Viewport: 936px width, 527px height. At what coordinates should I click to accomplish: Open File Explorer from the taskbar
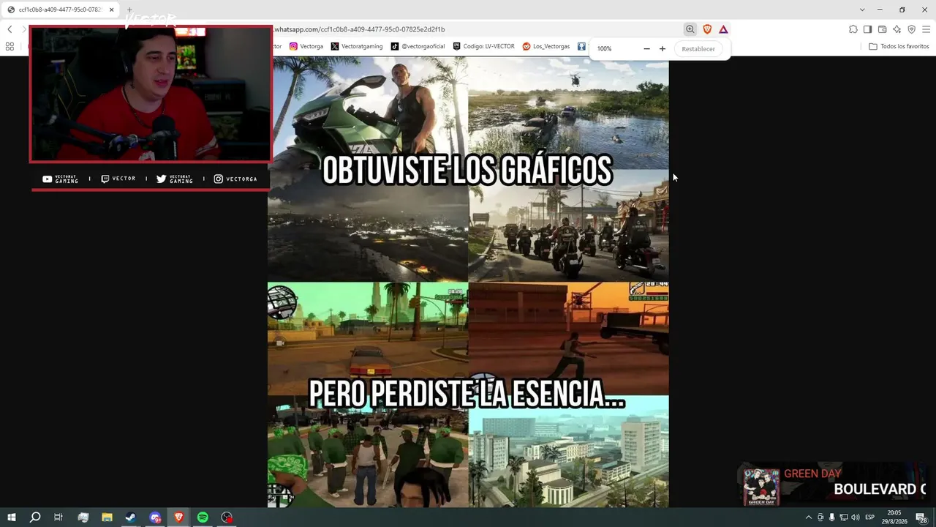[x=107, y=517]
